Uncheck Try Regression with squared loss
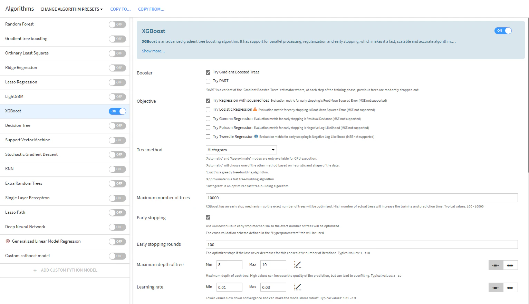Viewport: 529px width, 304px height. pyautogui.click(x=208, y=101)
